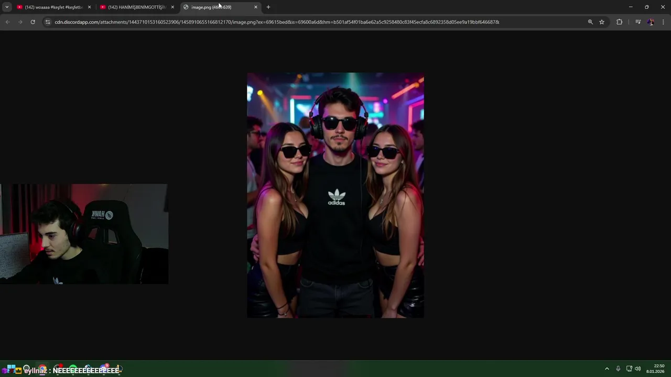This screenshot has height=377, width=671.
Task: Open the Chrome profile avatar
Action: tap(651, 22)
